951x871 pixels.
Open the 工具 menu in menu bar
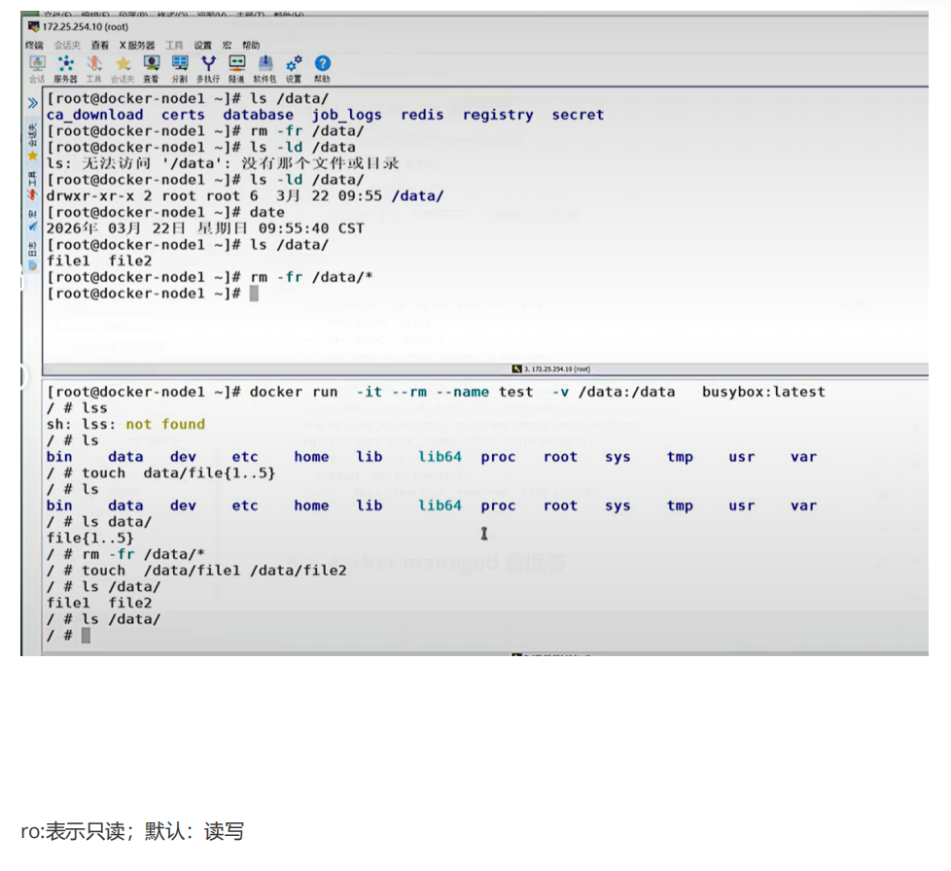[174, 46]
